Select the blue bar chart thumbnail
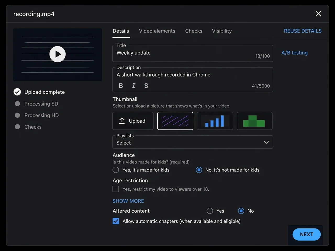The width and height of the screenshot is (335, 251). pyautogui.click(x=215, y=121)
